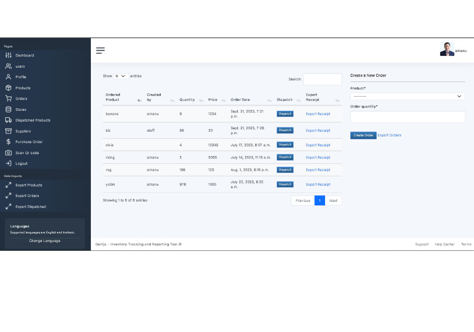Sort table by Price column
The image size is (474, 332).
pyautogui.click(x=216, y=100)
